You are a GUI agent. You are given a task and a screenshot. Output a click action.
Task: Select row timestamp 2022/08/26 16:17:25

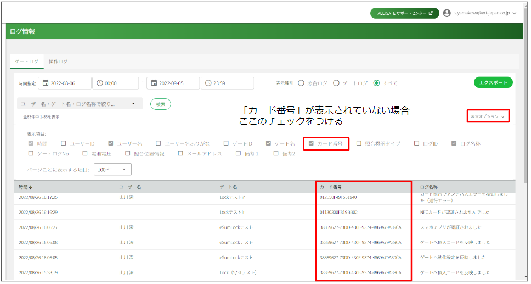[x=38, y=197]
